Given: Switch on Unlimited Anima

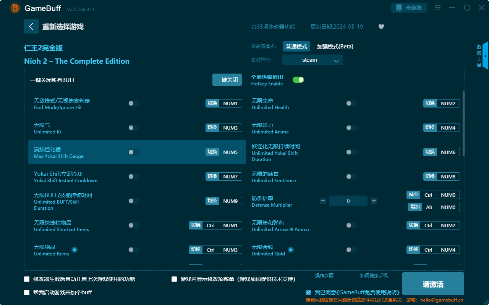Looking at the screenshot, I should click(351, 128).
